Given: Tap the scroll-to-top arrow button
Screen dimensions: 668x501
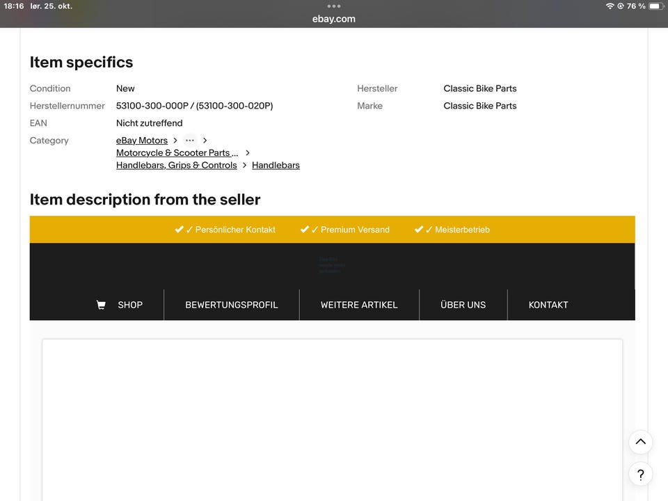Looking at the screenshot, I should tap(640, 442).
